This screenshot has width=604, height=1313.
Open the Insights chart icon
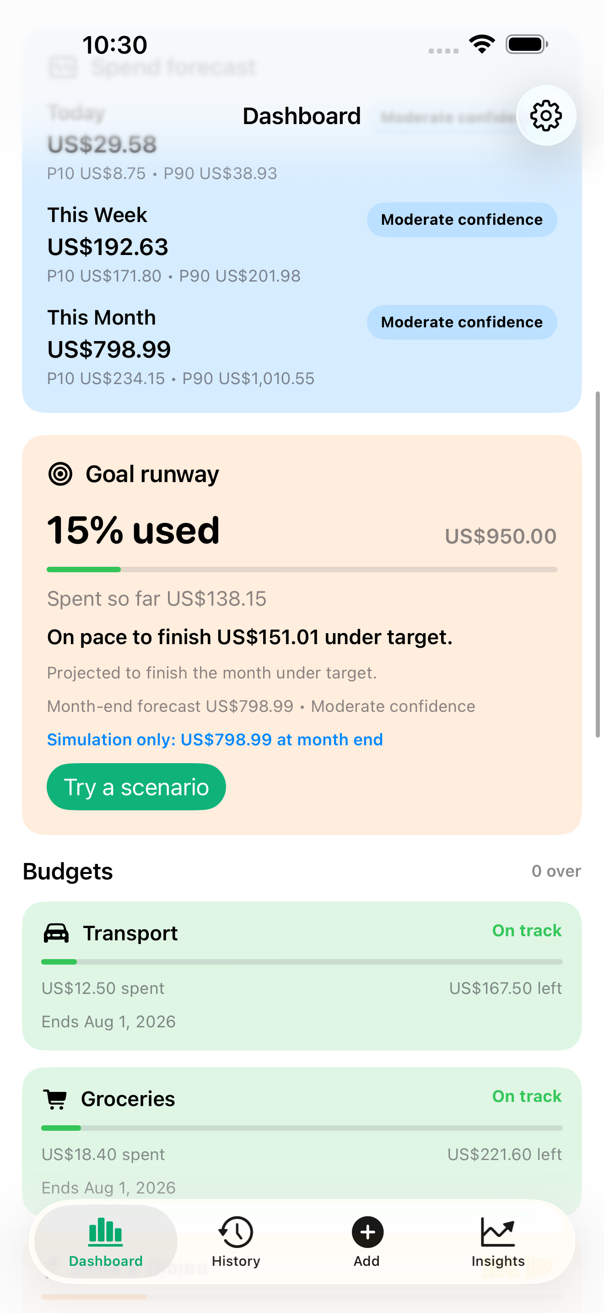(497, 1232)
